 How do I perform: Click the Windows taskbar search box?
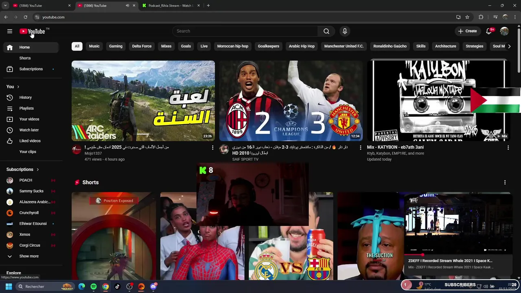click(x=45, y=286)
